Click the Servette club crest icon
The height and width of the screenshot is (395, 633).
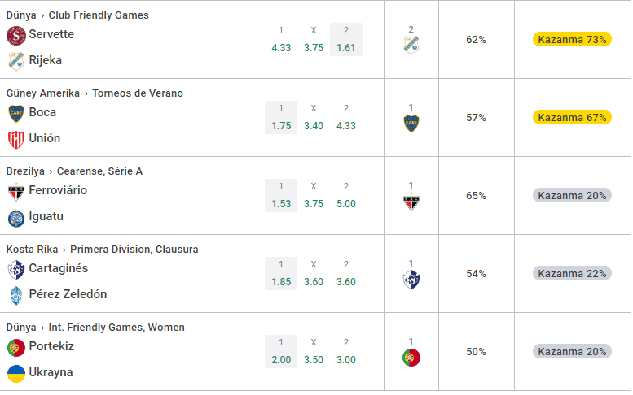[16, 36]
